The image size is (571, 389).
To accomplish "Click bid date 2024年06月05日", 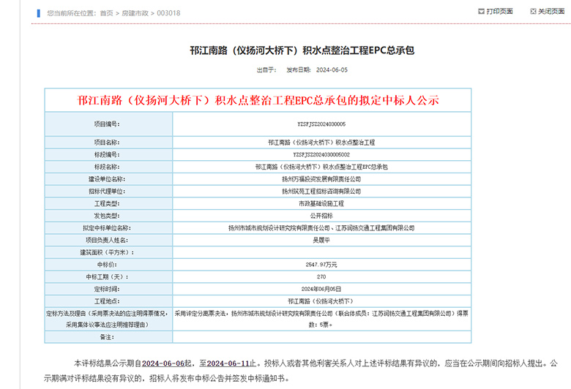I will tap(321, 289).
